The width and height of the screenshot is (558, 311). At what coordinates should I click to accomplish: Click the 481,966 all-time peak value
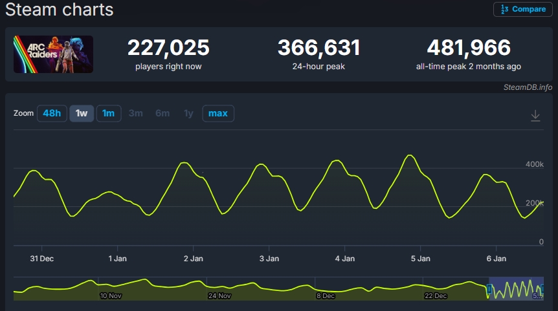point(469,47)
